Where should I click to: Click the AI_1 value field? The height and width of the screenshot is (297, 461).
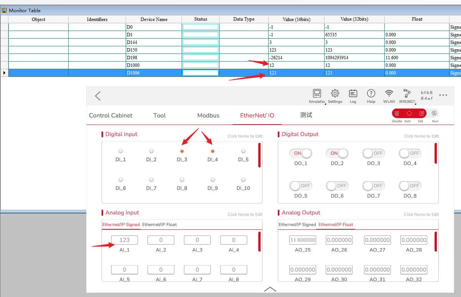pyautogui.click(x=125, y=240)
